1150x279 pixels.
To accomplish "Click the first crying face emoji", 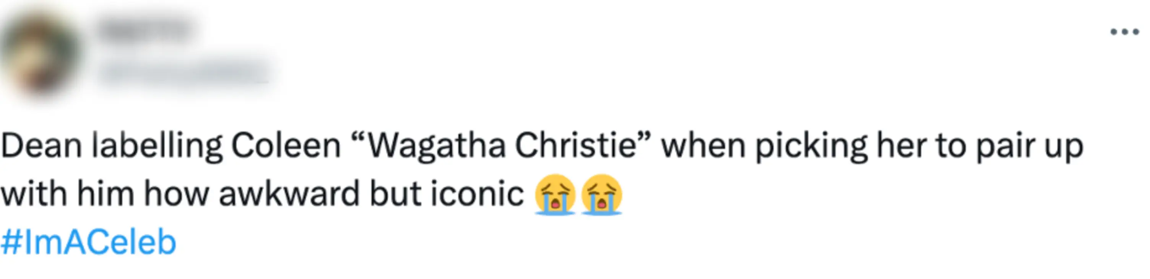I will (x=556, y=195).
